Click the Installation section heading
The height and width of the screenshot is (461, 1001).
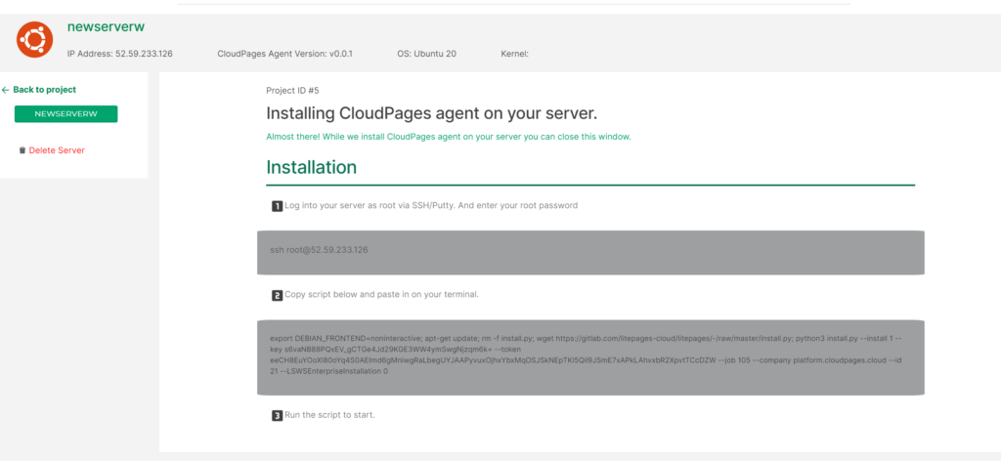click(x=312, y=166)
